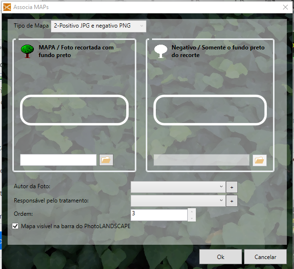Increase the Ordem value with up arrow
This screenshot has width=294, height=269.
[192, 211]
